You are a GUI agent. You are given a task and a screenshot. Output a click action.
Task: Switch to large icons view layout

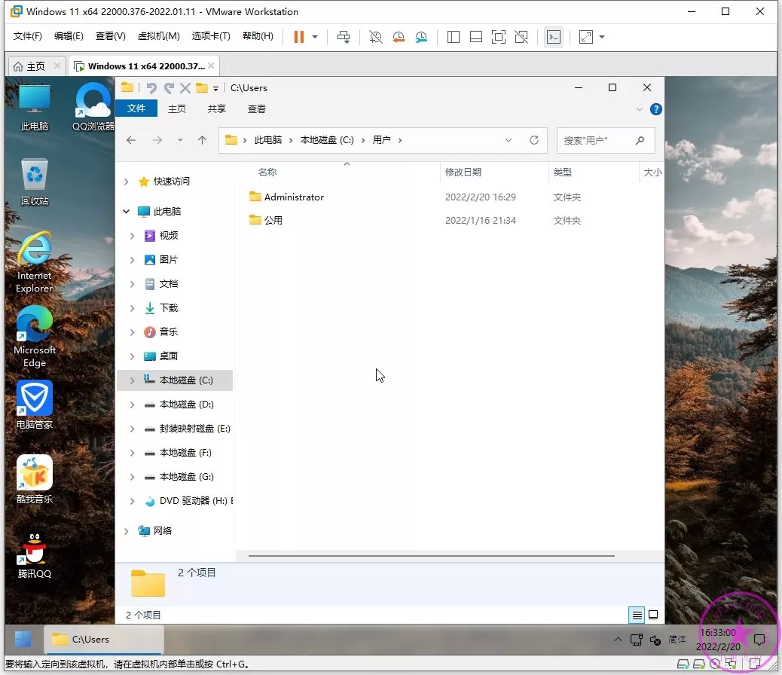click(653, 615)
